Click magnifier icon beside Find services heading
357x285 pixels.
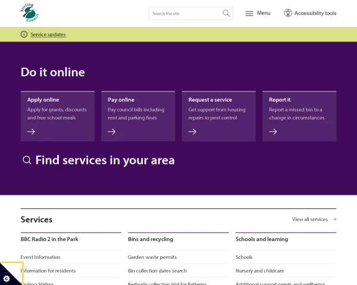point(27,160)
